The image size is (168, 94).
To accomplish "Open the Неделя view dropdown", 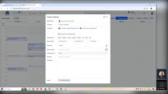I will point(131,18).
